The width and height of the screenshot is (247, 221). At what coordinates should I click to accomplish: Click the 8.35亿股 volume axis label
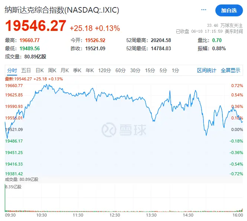13,187
